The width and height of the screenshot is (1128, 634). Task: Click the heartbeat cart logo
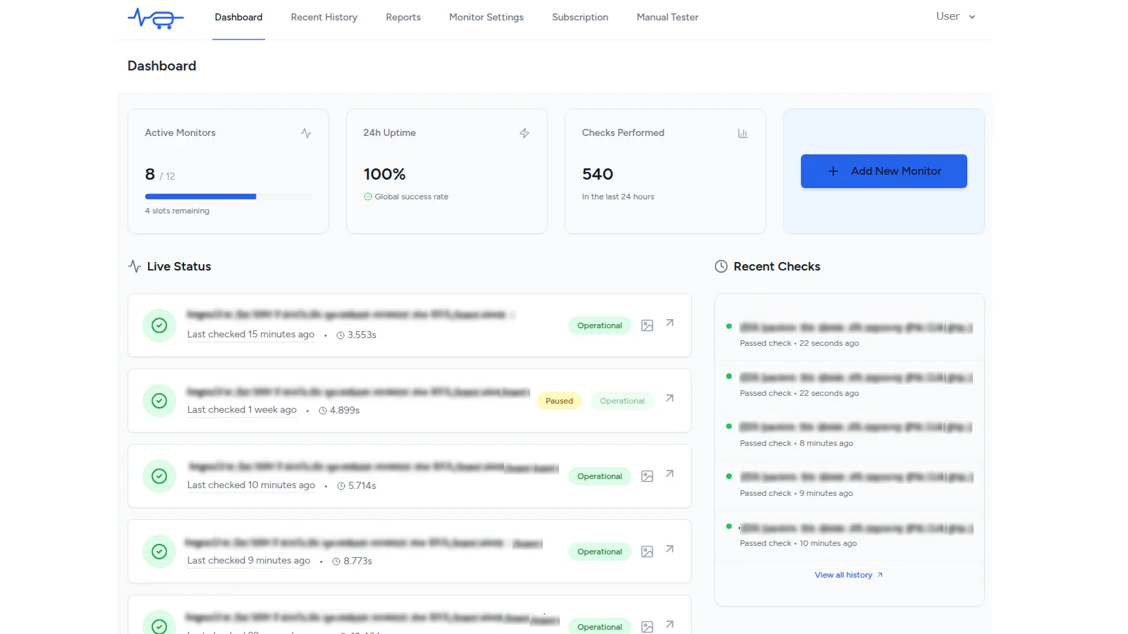tap(156, 18)
